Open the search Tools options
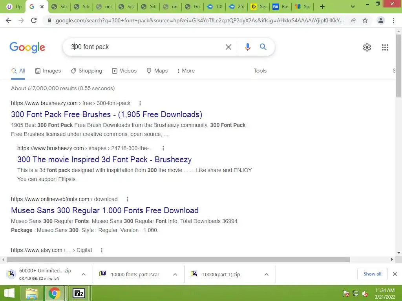 260,71
